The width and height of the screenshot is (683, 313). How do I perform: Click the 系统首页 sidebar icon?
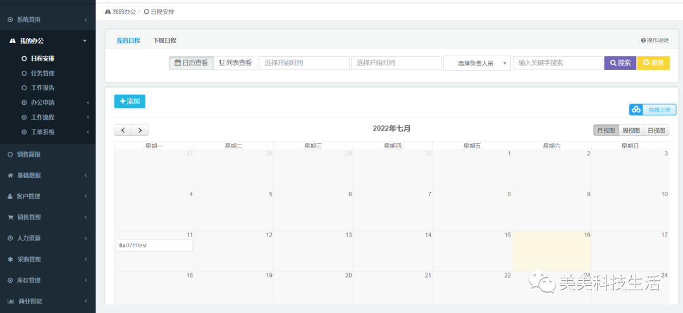tap(10, 20)
